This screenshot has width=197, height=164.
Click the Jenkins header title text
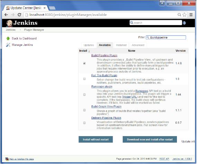coord(25,23)
